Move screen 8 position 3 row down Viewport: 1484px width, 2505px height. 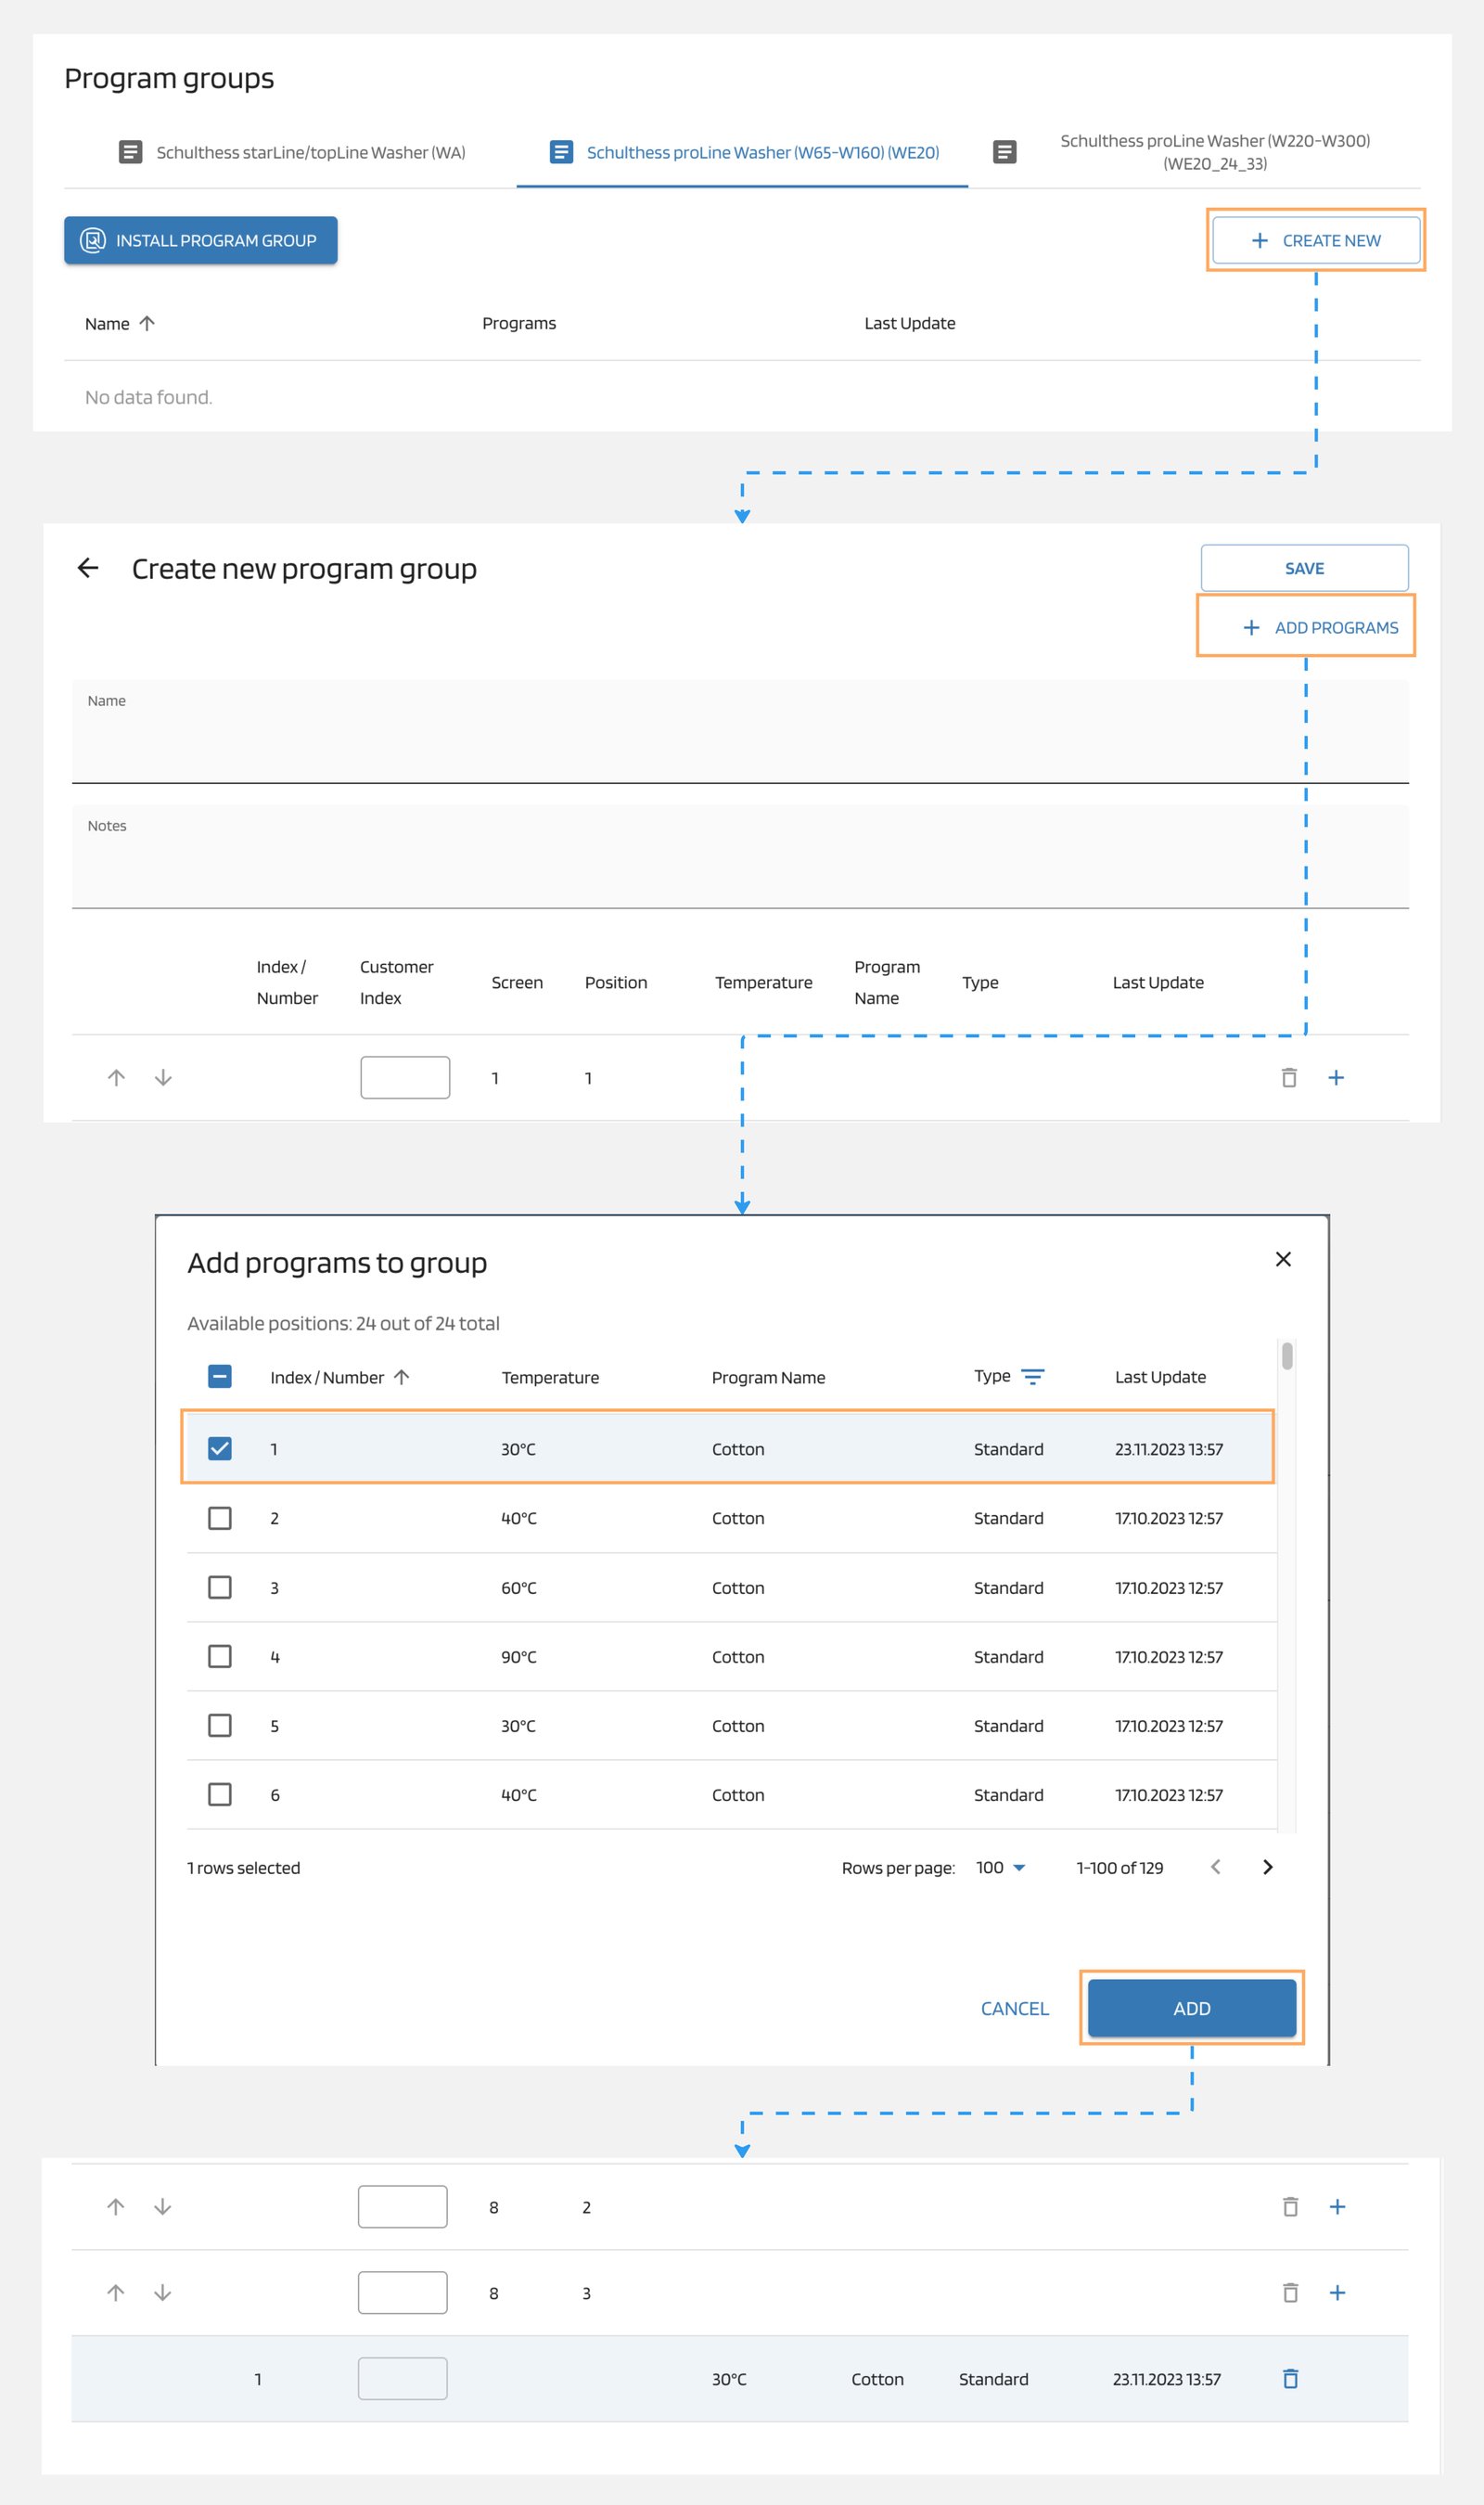click(162, 2292)
